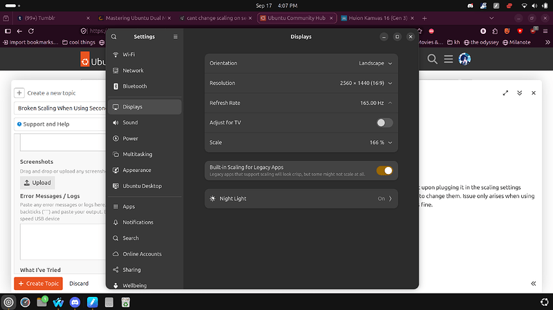Open Search settings panel
Screen dimensions: 553x310
(144, 238)
